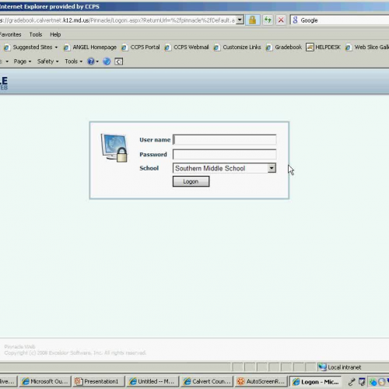Click the globe icon in command bar

(x=107, y=61)
